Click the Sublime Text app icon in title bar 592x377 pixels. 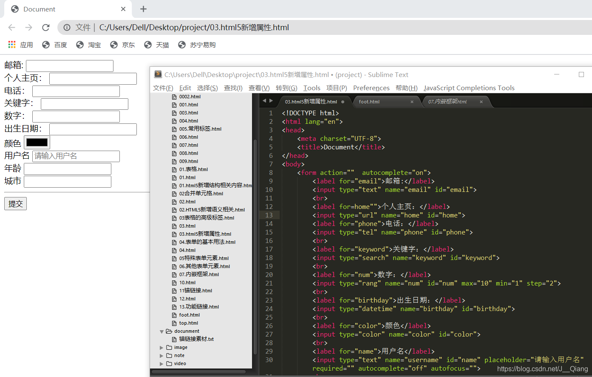pyautogui.click(x=158, y=74)
